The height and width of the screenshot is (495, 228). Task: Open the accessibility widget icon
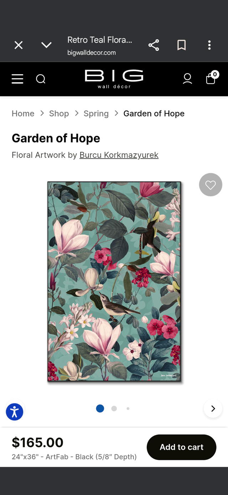pyautogui.click(x=15, y=412)
